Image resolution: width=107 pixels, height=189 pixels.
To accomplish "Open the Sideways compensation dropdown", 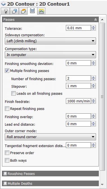I will [x=50, y=41].
